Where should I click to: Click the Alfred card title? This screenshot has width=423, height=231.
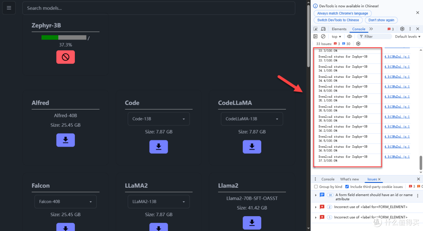[x=40, y=102]
